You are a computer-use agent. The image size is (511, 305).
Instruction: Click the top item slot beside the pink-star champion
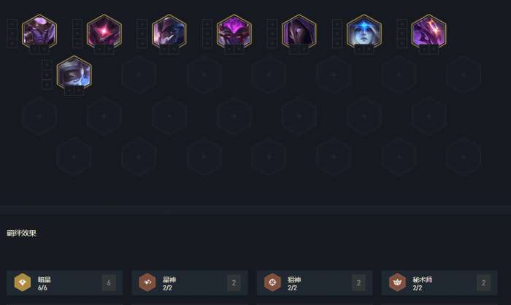77,23
